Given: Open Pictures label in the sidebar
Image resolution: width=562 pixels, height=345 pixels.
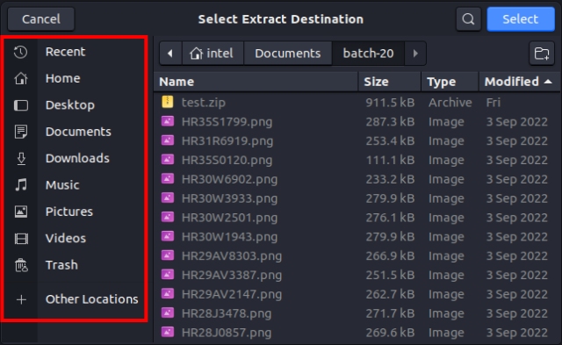Looking at the screenshot, I should [x=69, y=212].
